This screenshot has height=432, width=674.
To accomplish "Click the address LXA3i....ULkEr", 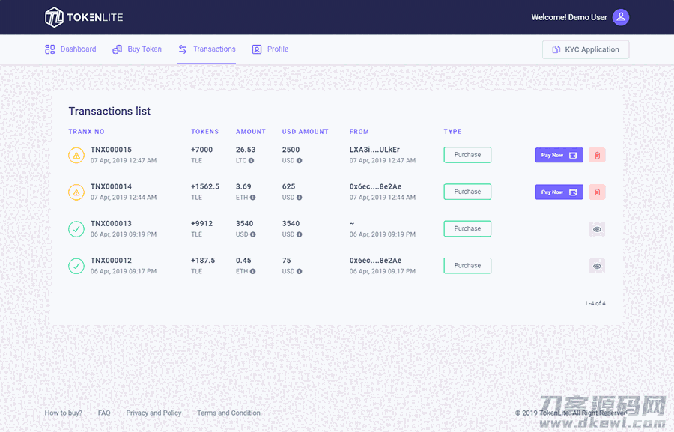I will point(374,150).
